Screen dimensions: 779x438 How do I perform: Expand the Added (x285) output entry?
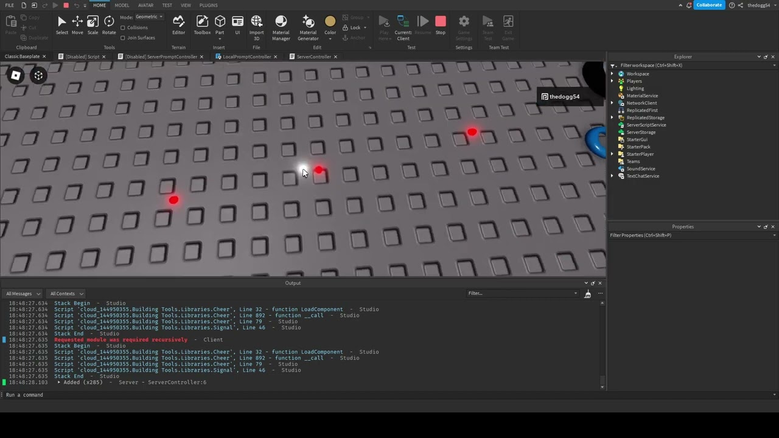point(59,383)
